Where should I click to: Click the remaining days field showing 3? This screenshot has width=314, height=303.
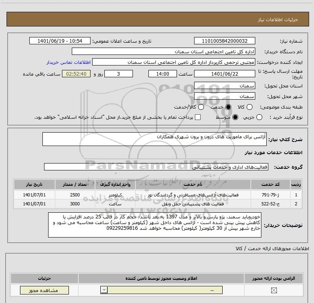tap(119, 74)
